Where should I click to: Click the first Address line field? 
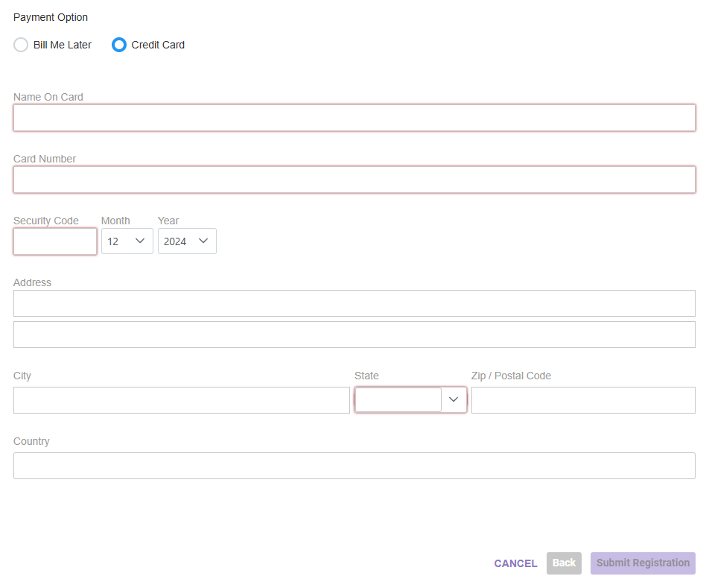tap(354, 303)
